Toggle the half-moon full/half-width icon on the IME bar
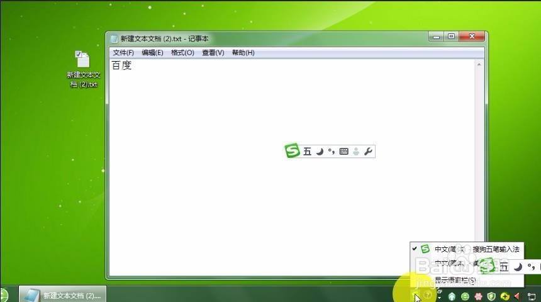 tap(320, 152)
